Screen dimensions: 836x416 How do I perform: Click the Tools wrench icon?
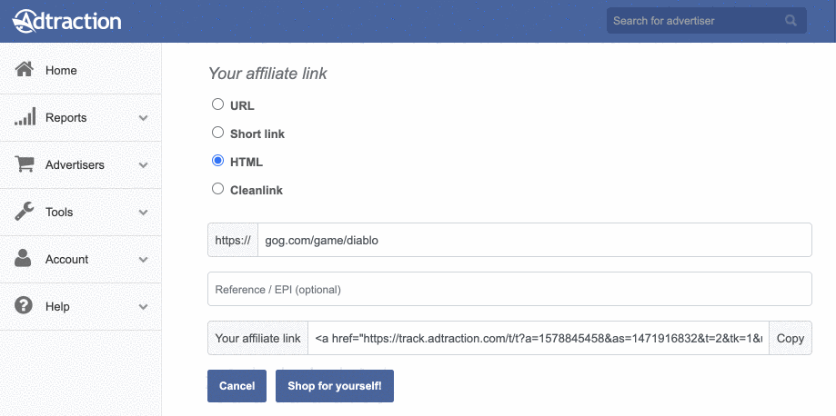[x=24, y=212]
